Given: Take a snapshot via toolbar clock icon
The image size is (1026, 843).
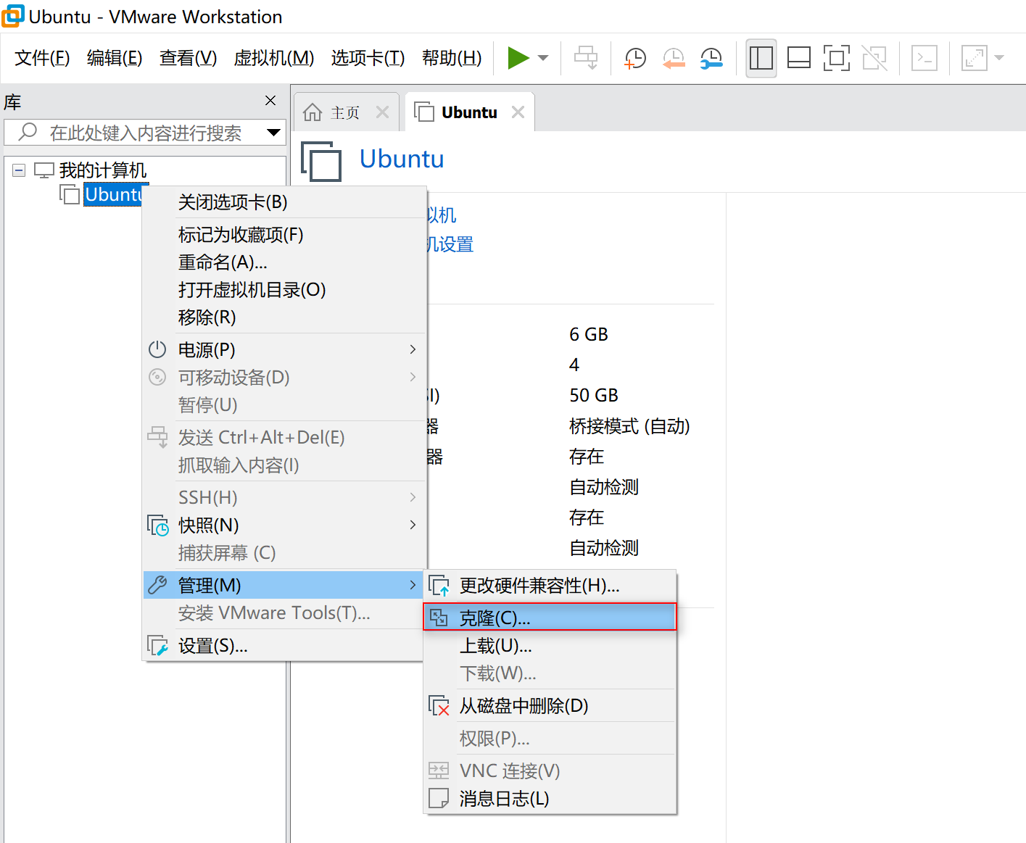Looking at the screenshot, I should (635, 58).
